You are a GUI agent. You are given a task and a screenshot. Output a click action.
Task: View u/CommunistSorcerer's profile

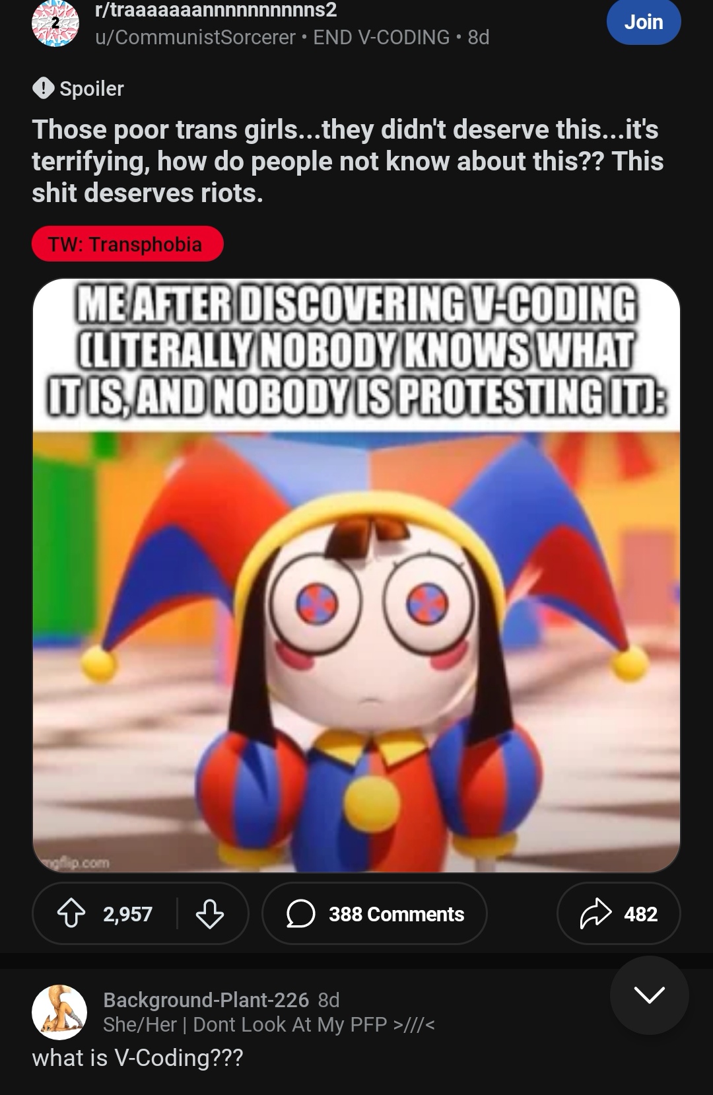[195, 37]
